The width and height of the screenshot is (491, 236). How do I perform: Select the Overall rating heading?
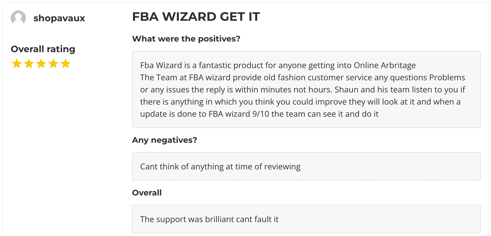43,49
